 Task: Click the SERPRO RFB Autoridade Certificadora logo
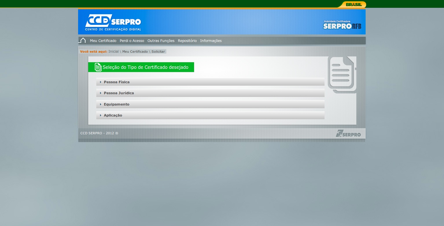pos(342,25)
